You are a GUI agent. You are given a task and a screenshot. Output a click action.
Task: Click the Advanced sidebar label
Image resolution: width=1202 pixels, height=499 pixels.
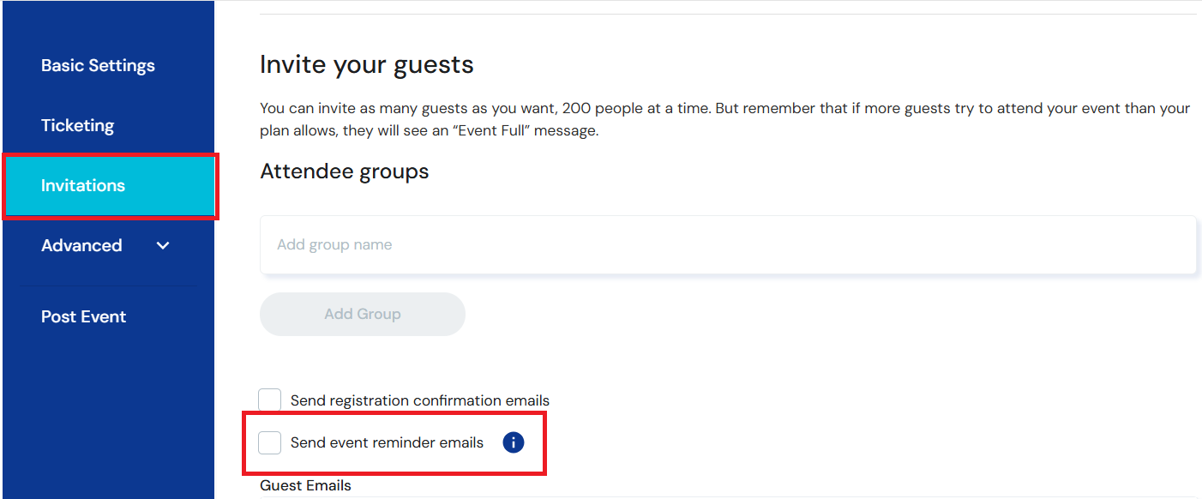(81, 245)
